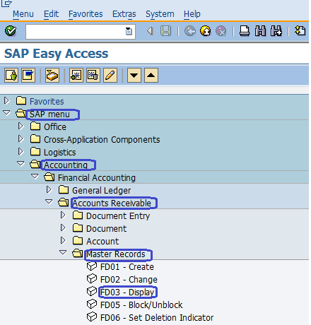
Task: Expand the Favorites folder
Action: click(x=6, y=101)
